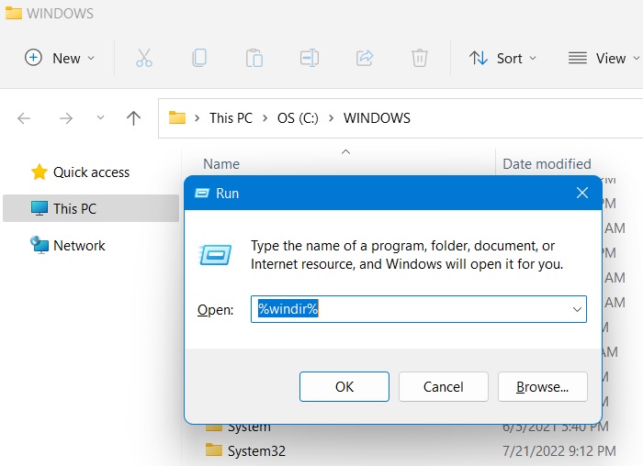
Task: Go back with the left arrow
Action: click(x=24, y=118)
